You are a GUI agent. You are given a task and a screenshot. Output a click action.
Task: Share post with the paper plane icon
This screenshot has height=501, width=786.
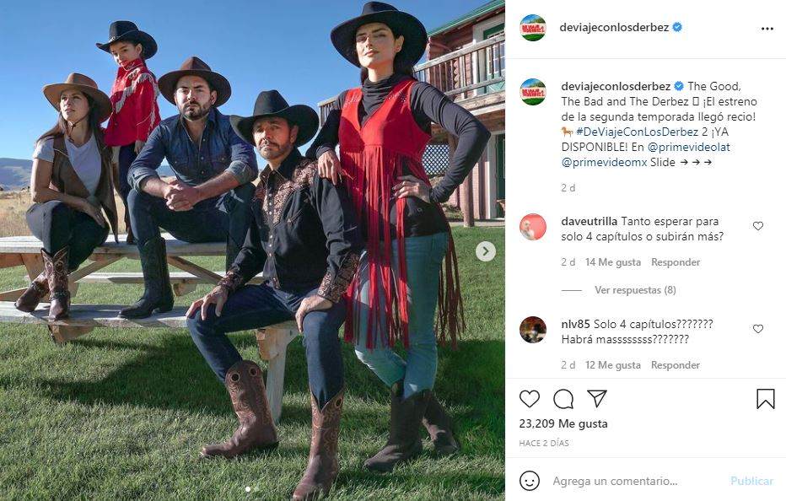click(x=597, y=398)
